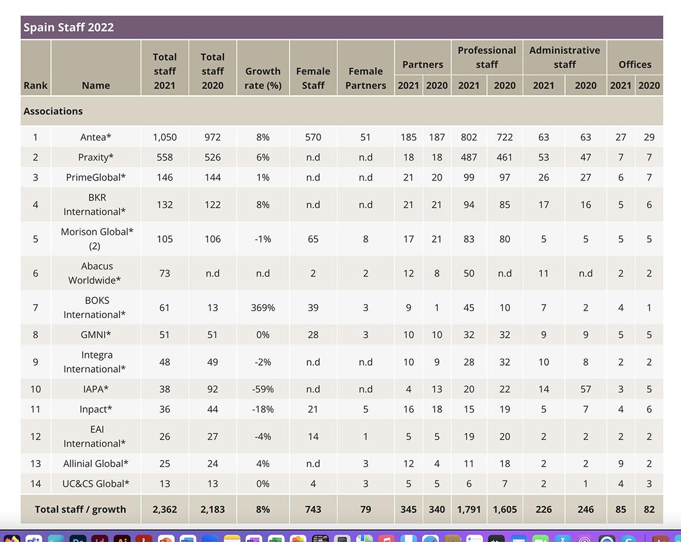Select the 'Praxity*' name cell
The image size is (681, 542).
[x=96, y=157]
